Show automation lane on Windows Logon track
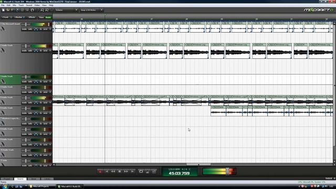 [x=36, y=124]
